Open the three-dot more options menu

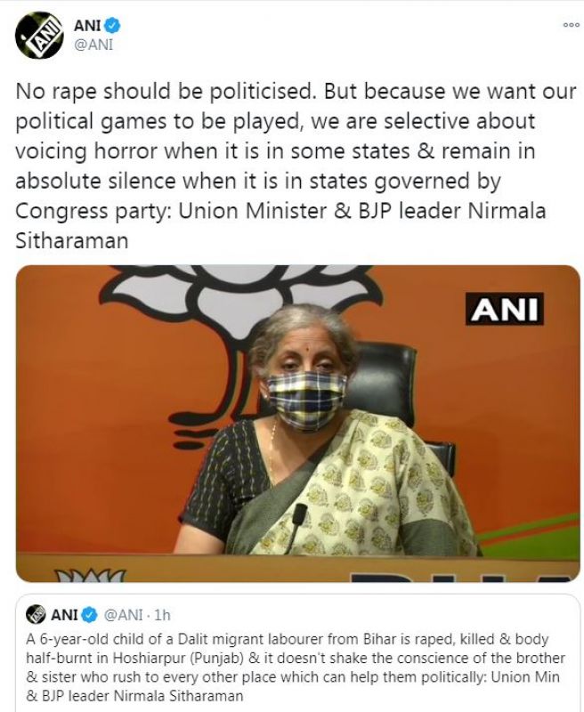tap(571, 25)
